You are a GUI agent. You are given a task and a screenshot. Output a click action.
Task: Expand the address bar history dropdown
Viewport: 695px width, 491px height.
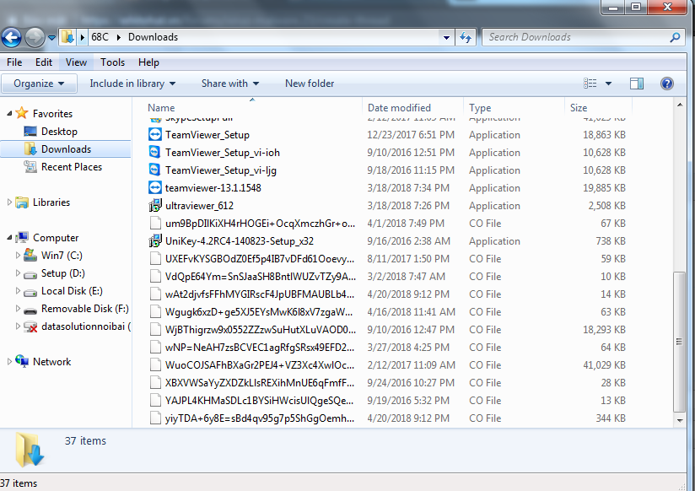pos(446,38)
